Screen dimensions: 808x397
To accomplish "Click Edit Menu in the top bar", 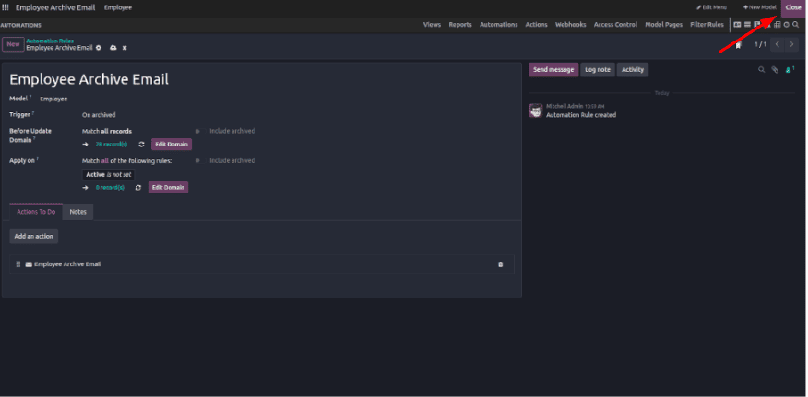I will 712,7.
